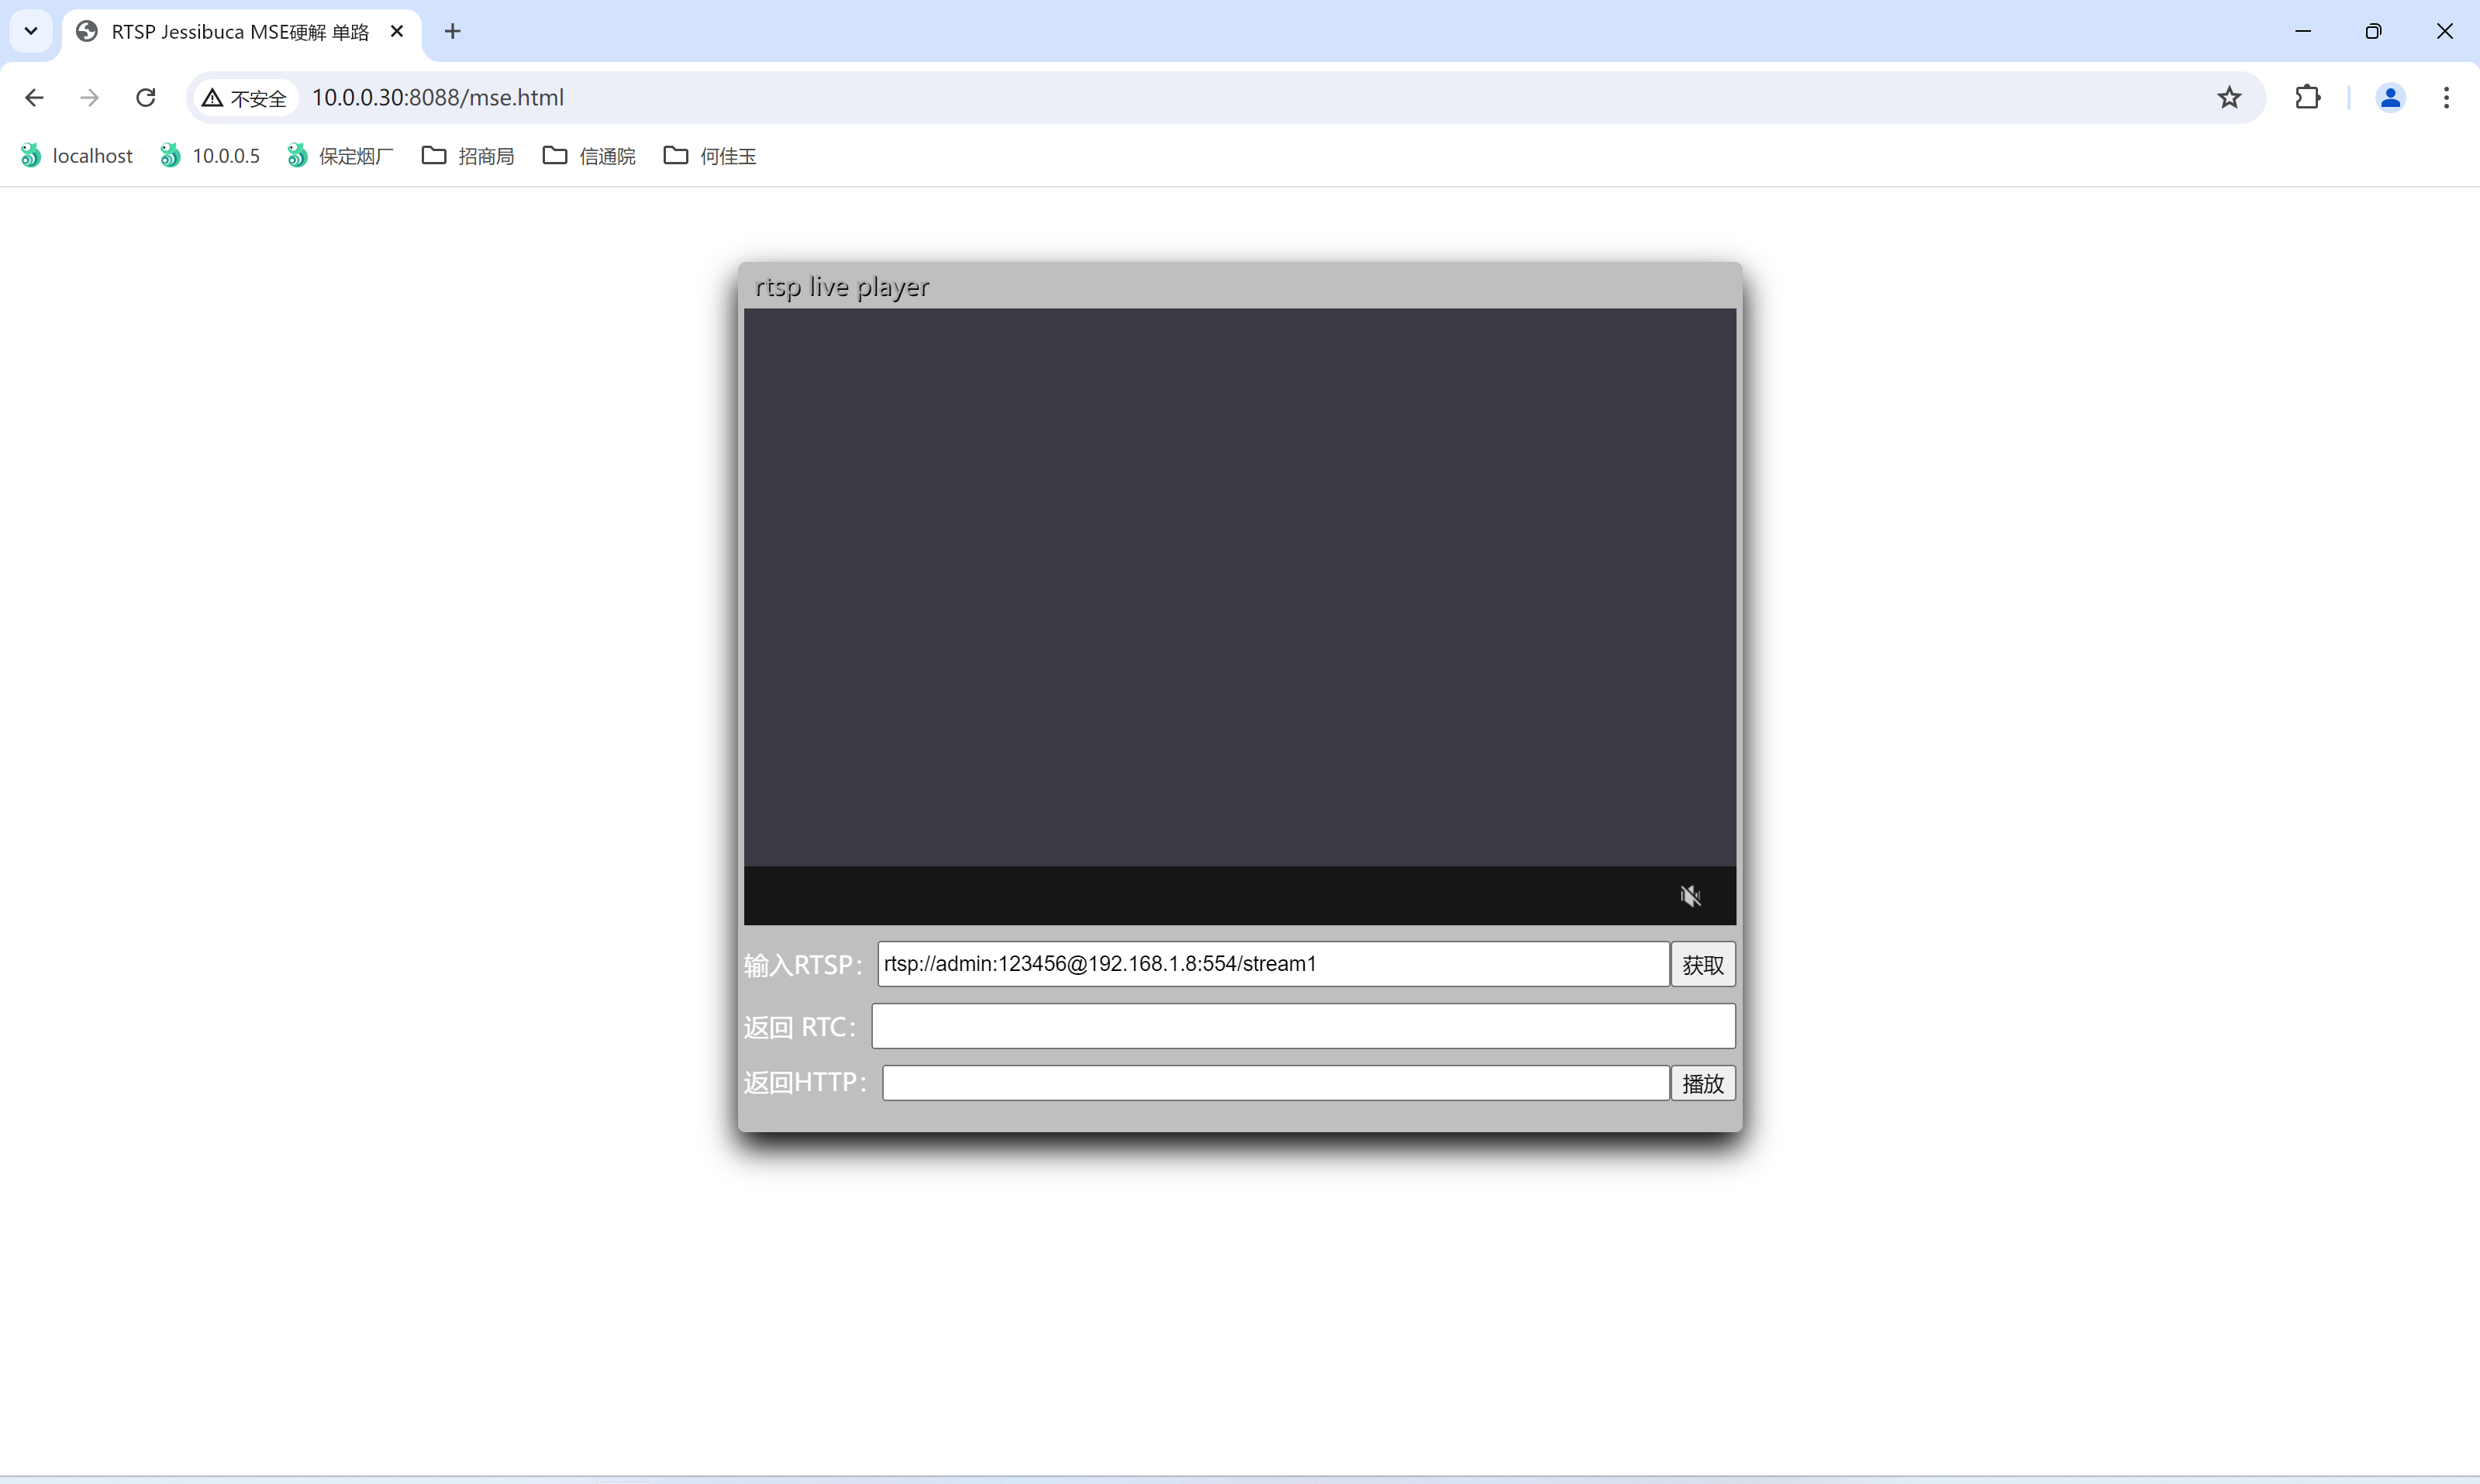Open the localhost bookmark
This screenshot has height=1484, width=2480.
(x=77, y=156)
